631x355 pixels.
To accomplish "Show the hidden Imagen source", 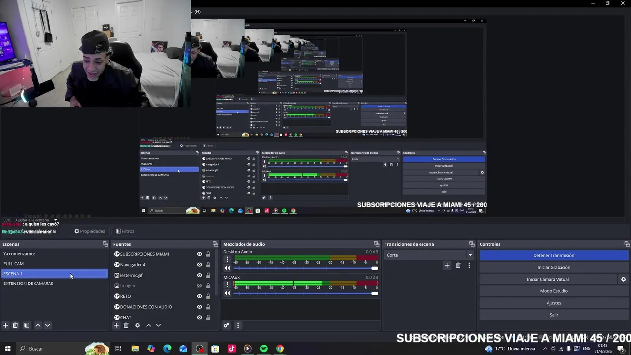I will 199,286.
